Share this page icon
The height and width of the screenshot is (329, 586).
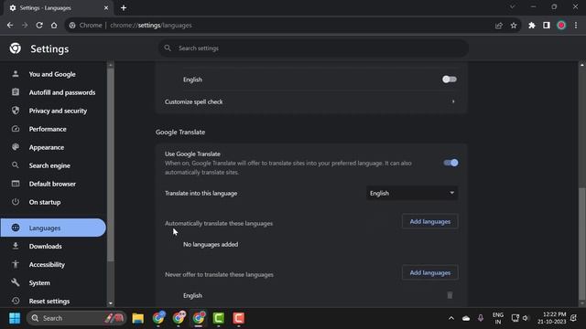(x=499, y=26)
